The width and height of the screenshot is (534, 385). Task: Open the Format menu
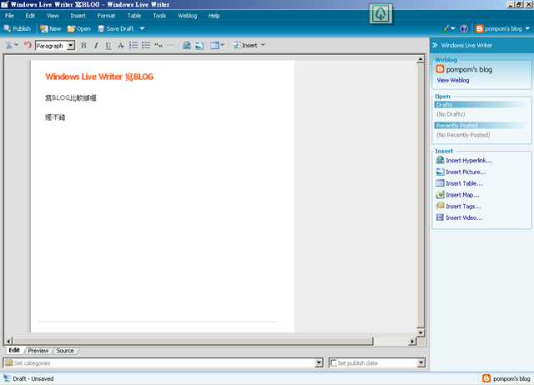106,16
